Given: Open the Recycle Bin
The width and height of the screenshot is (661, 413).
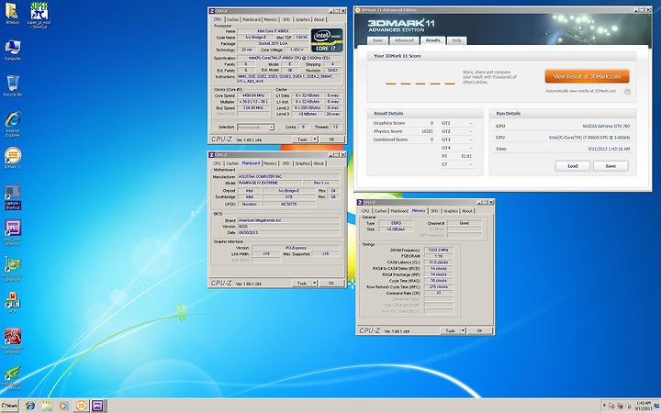Looking at the screenshot, I should point(13,86).
